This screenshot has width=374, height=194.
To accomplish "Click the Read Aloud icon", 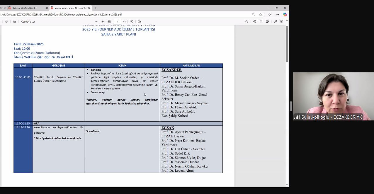I will pyautogui.click(x=6, y=22).
